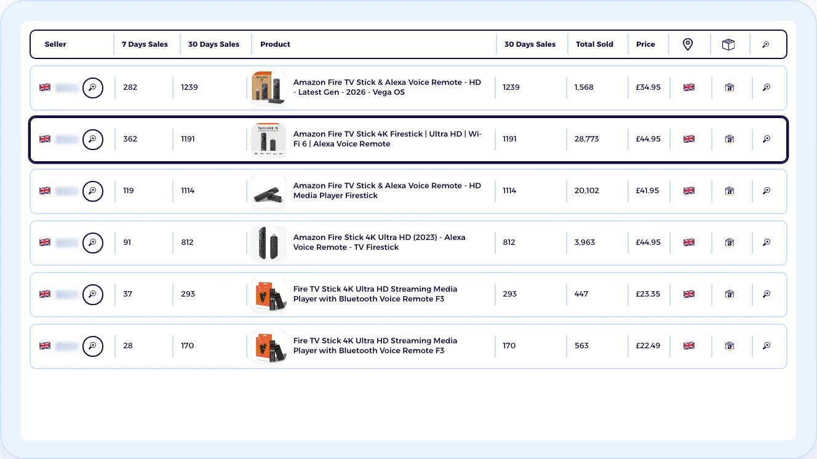The height and width of the screenshot is (459, 817).
Task: Click the total sold value 3,963
Action: [x=585, y=242]
